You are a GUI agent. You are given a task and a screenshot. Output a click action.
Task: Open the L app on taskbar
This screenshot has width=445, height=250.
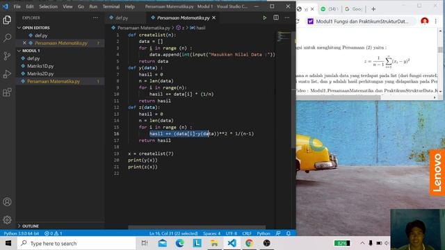(197, 243)
